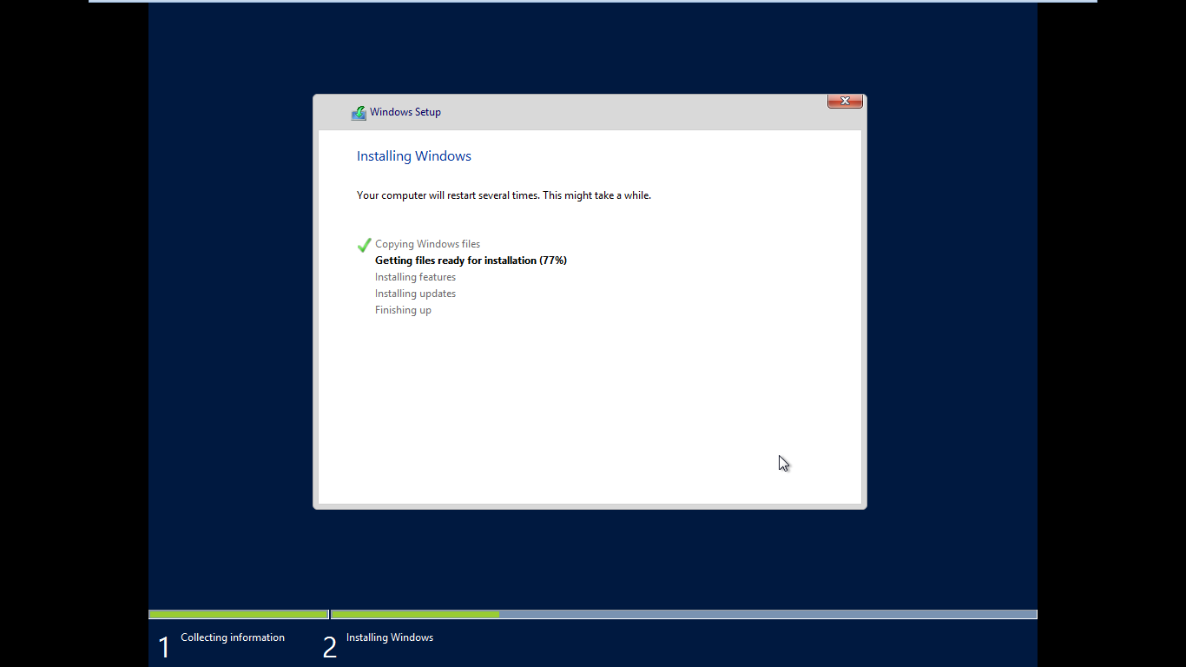Click the Installing updates step entry
Image resolution: width=1186 pixels, height=667 pixels.
pyautogui.click(x=415, y=293)
